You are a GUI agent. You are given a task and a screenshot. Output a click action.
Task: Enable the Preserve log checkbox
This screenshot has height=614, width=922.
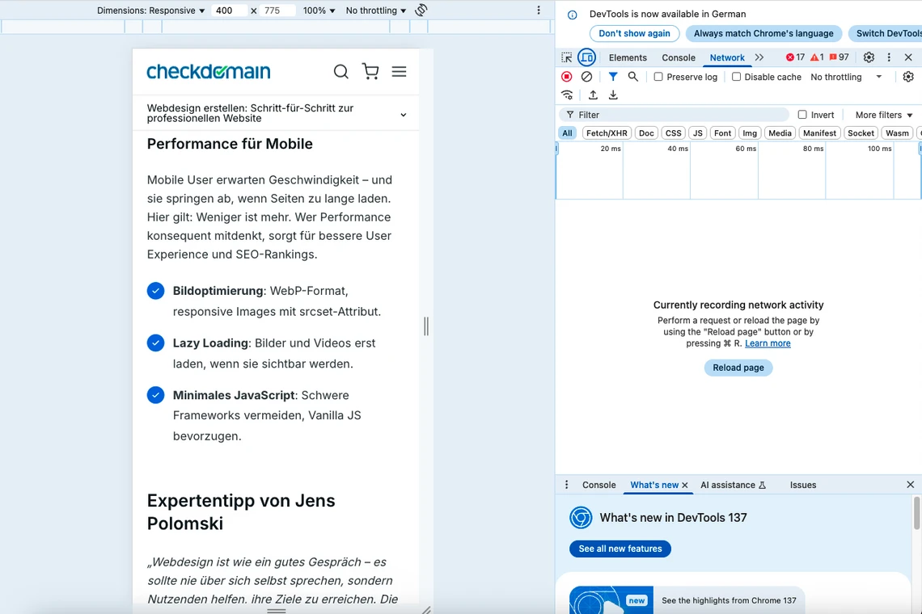[x=658, y=76]
